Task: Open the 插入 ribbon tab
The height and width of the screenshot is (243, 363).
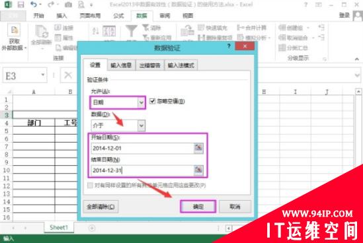Action: pyautogui.click(x=61, y=15)
